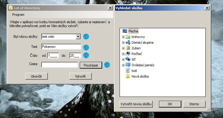Select the Koš recycle bin icon
The height and width of the screenshot is (118, 223).
pos(128,71)
